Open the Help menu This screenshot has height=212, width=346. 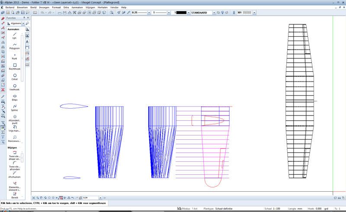pyautogui.click(x=124, y=7)
